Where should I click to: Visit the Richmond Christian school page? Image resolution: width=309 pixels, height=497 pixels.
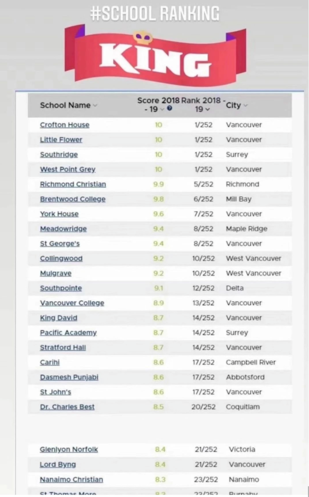pos(73,184)
